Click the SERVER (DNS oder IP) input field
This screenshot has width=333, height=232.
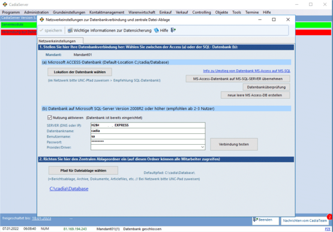[148, 125]
